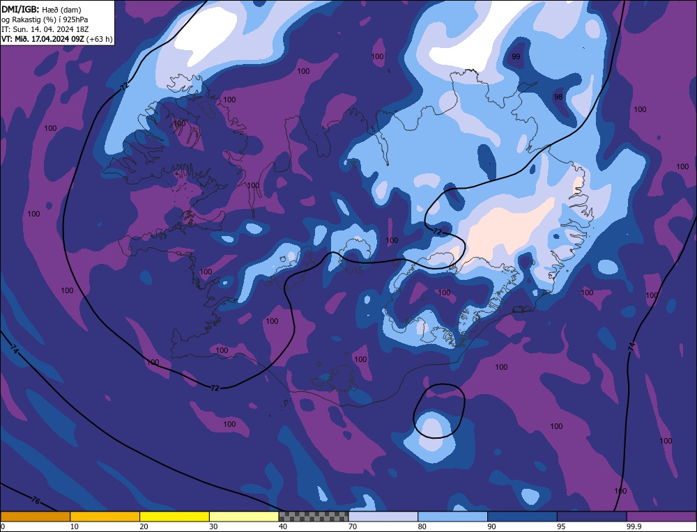Pick the bright yellow 20–30 legend swatch
This screenshot has height=532, width=697.
click(174, 517)
